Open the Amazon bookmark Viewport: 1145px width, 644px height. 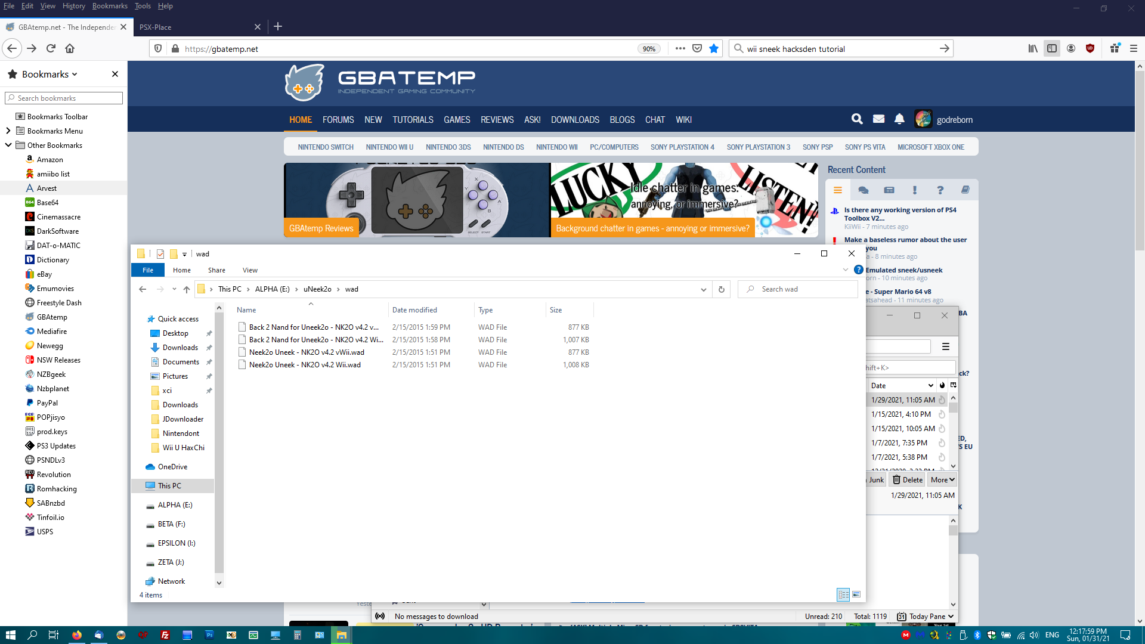(49, 159)
